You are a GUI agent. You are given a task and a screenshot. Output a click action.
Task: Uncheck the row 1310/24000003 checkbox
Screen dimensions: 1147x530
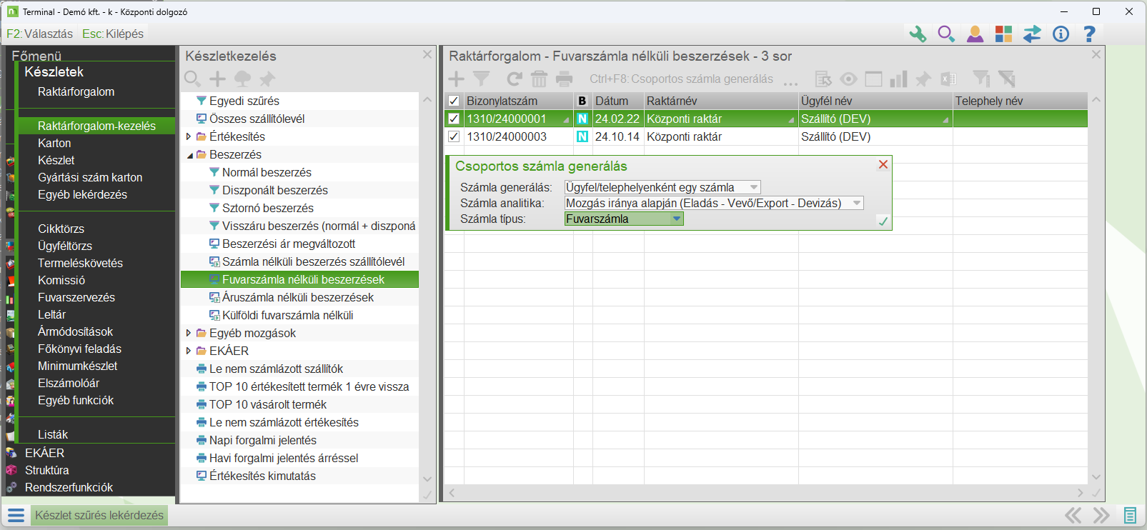(x=454, y=136)
